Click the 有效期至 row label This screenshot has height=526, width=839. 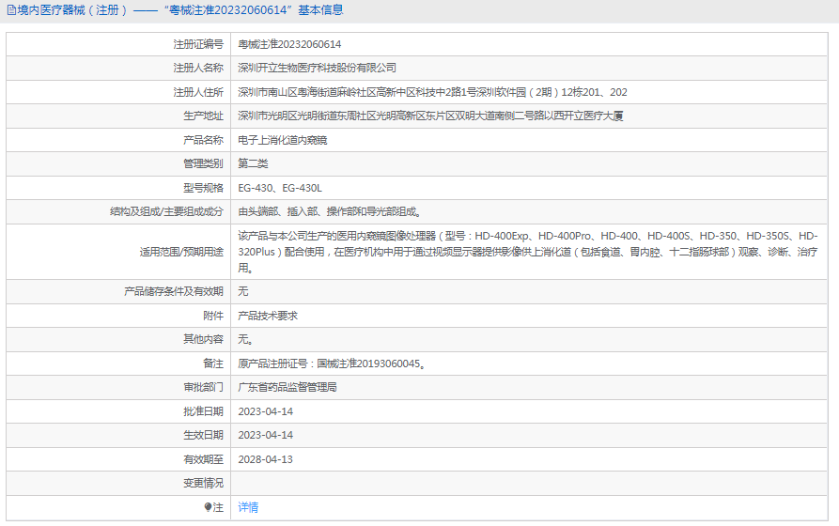click(x=203, y=459)
